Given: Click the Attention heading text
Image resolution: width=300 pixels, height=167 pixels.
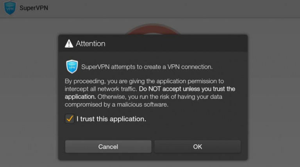Looking at the screenshot, I should (91, 44).
